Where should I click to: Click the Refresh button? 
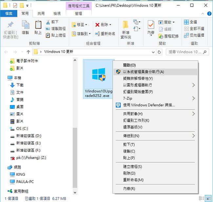pos(159,52)
